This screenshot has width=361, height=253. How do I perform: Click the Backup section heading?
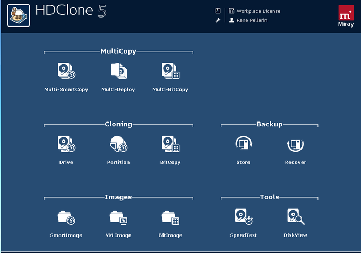pos(269,124)
